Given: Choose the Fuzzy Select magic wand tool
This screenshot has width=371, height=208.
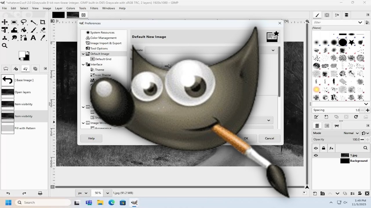Looking at the screenshot, I should [x=33, y=22].
